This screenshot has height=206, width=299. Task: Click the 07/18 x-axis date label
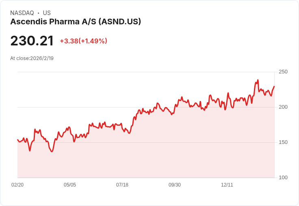click(122, 185)
